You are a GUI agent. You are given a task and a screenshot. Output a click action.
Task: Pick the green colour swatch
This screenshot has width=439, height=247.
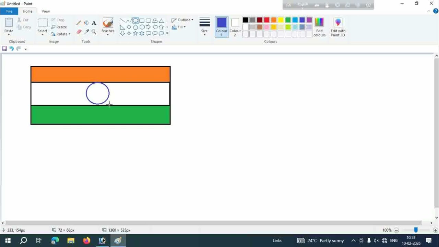click(x=288, y=20)
